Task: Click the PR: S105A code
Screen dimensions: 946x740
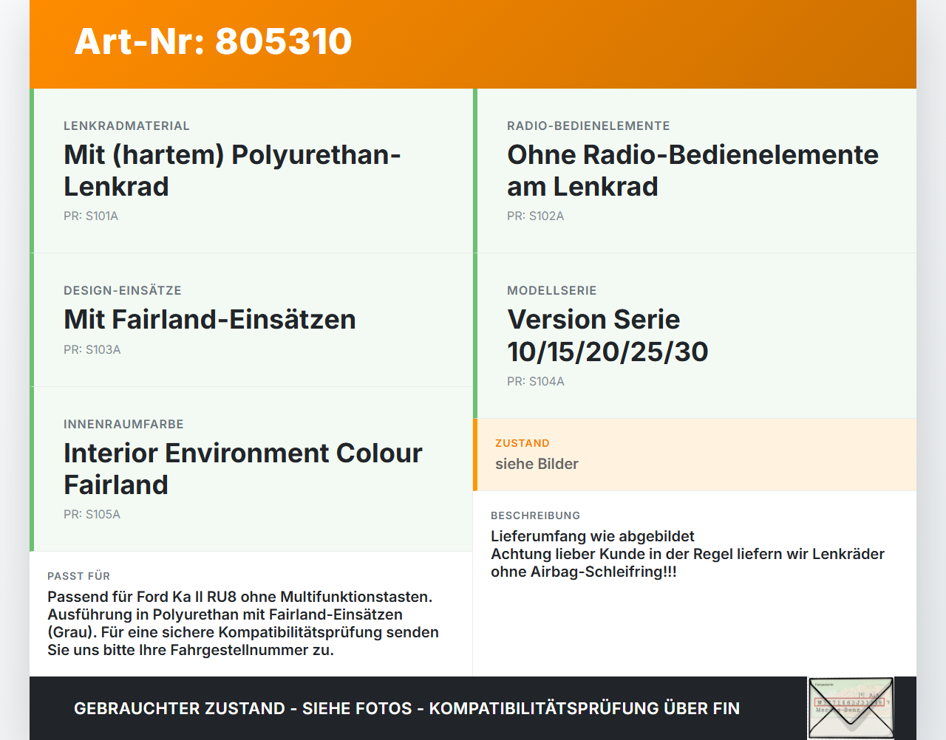Action: tap(92, 515)
